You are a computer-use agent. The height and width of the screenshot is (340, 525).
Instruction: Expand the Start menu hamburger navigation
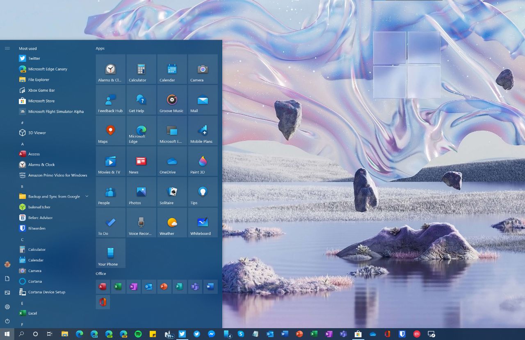pos(7,48)
